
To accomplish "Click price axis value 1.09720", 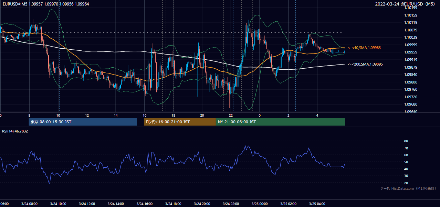I will (x=411, y=97).
